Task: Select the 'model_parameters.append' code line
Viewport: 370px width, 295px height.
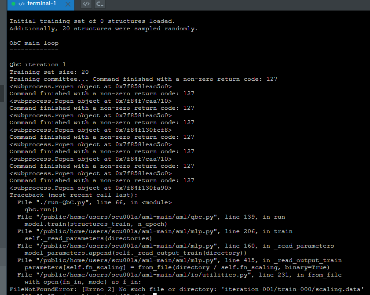Action: point(136,253)
